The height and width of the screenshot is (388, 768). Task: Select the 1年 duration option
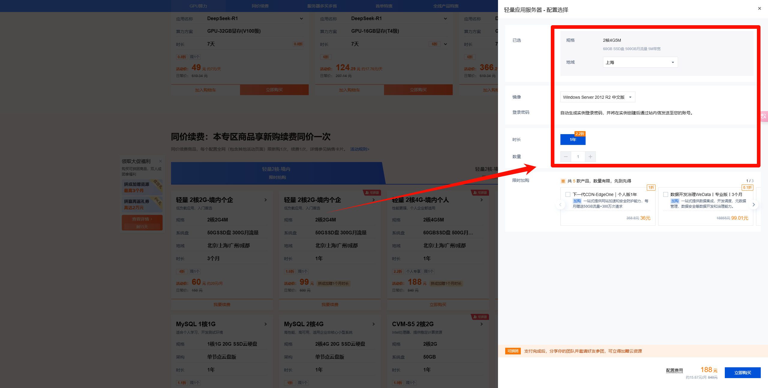572,139
